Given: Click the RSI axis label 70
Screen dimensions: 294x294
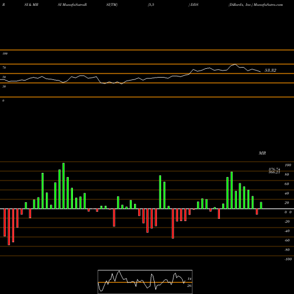Looking at the screenshot, I should [4, 68].
